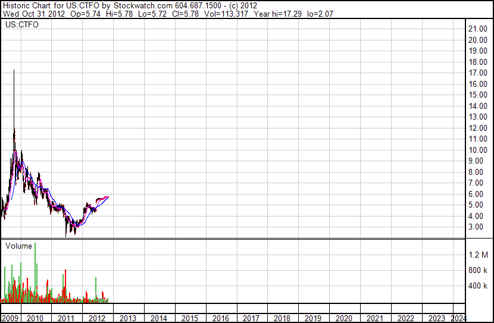Select the 2014 label on the time axis
Image resolution: width=494 pixels, height=323 pixels.
coord(159,318)
